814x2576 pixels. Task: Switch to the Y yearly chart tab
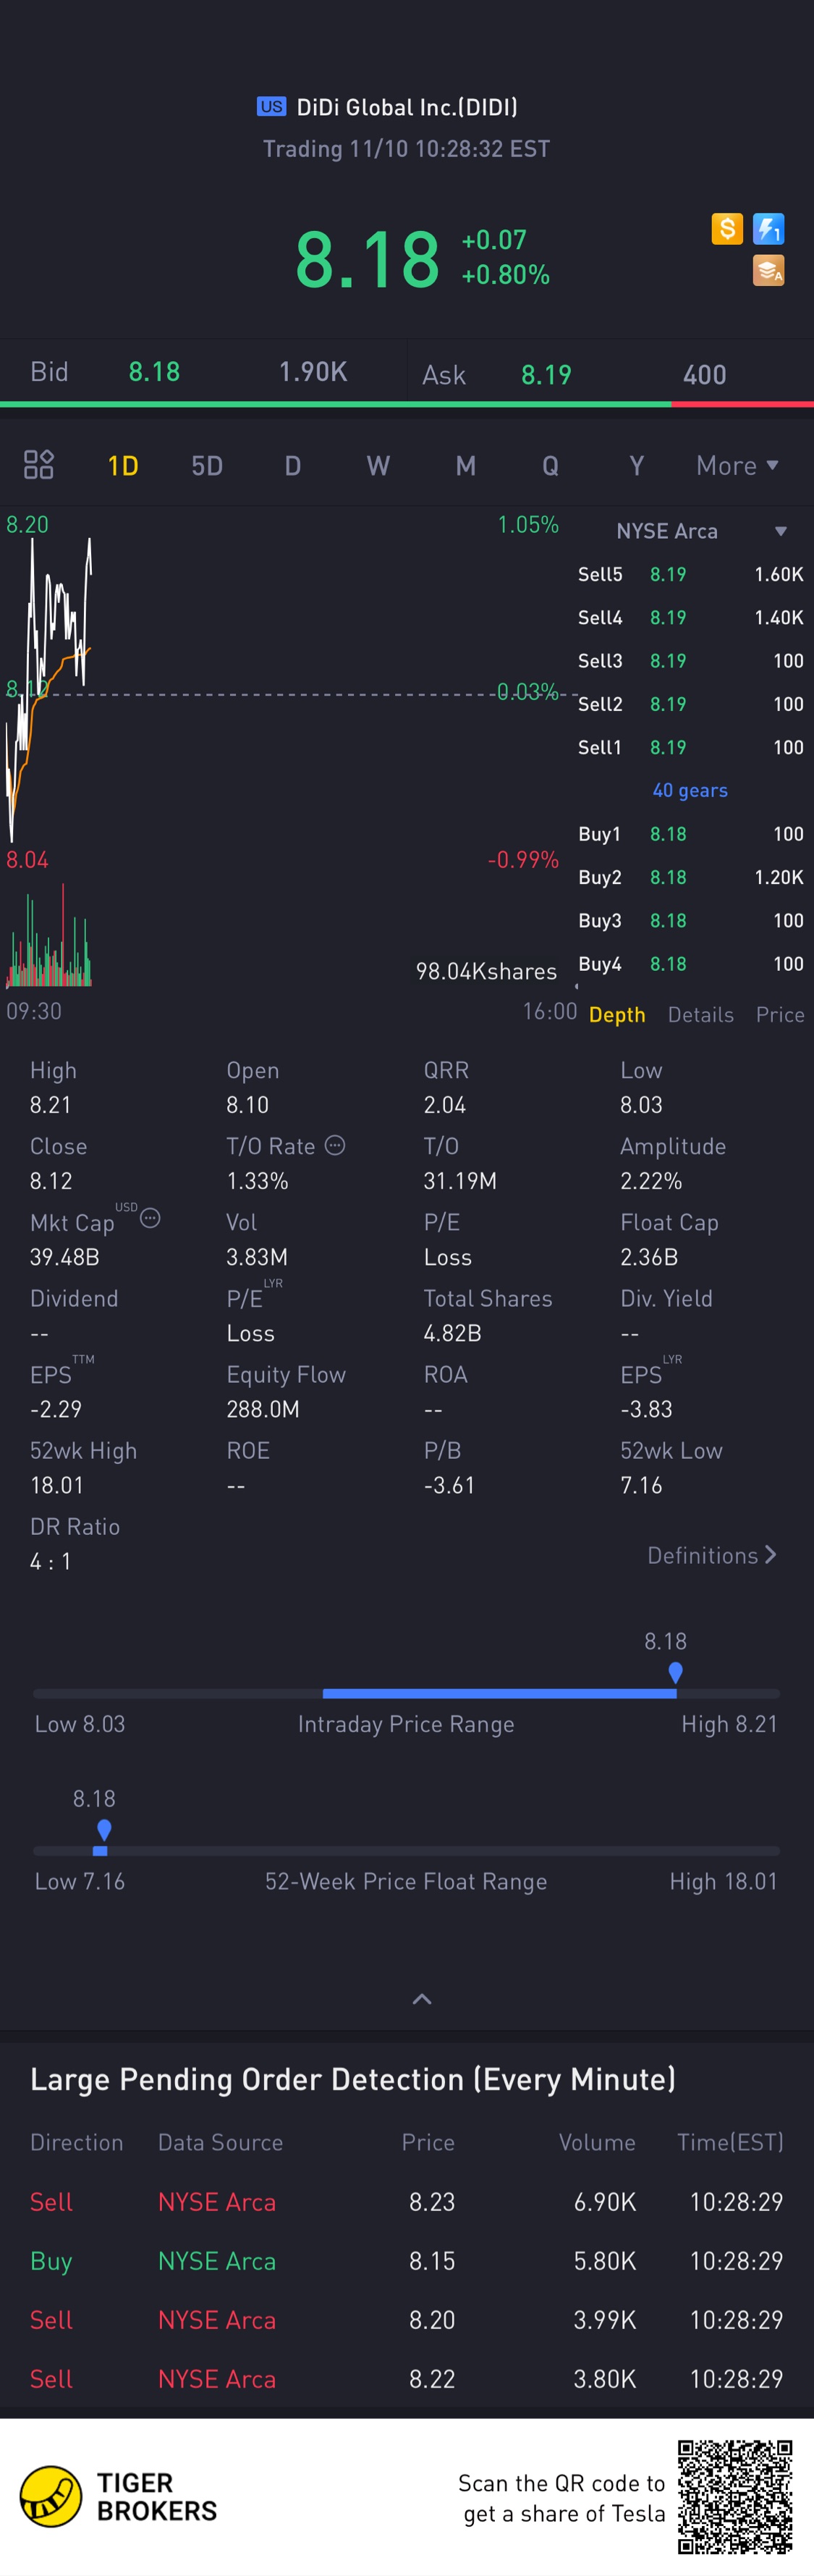point(636,466)
